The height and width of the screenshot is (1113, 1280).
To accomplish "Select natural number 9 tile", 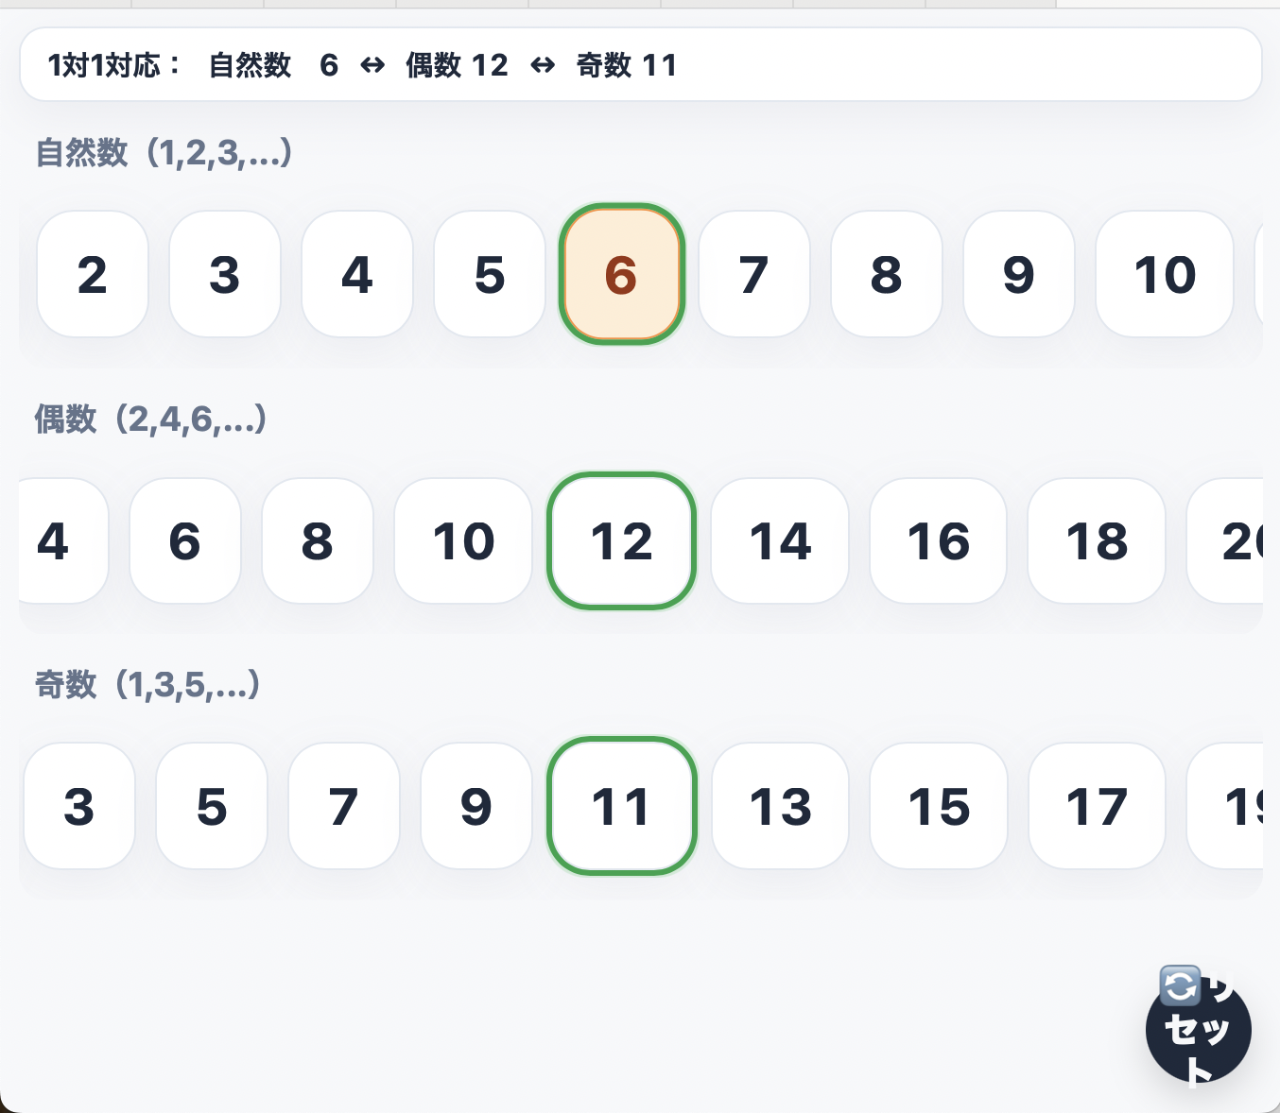I will (1019, 275).
